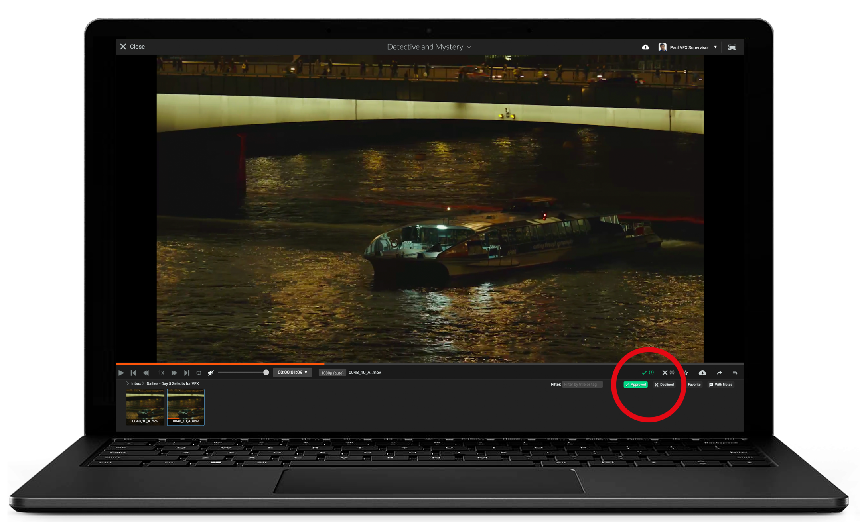Skip to the next clip
Viewport: 860px width, 522px height.
187,373
